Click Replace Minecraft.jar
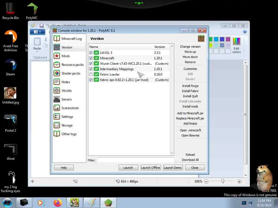 pos(190,118)
